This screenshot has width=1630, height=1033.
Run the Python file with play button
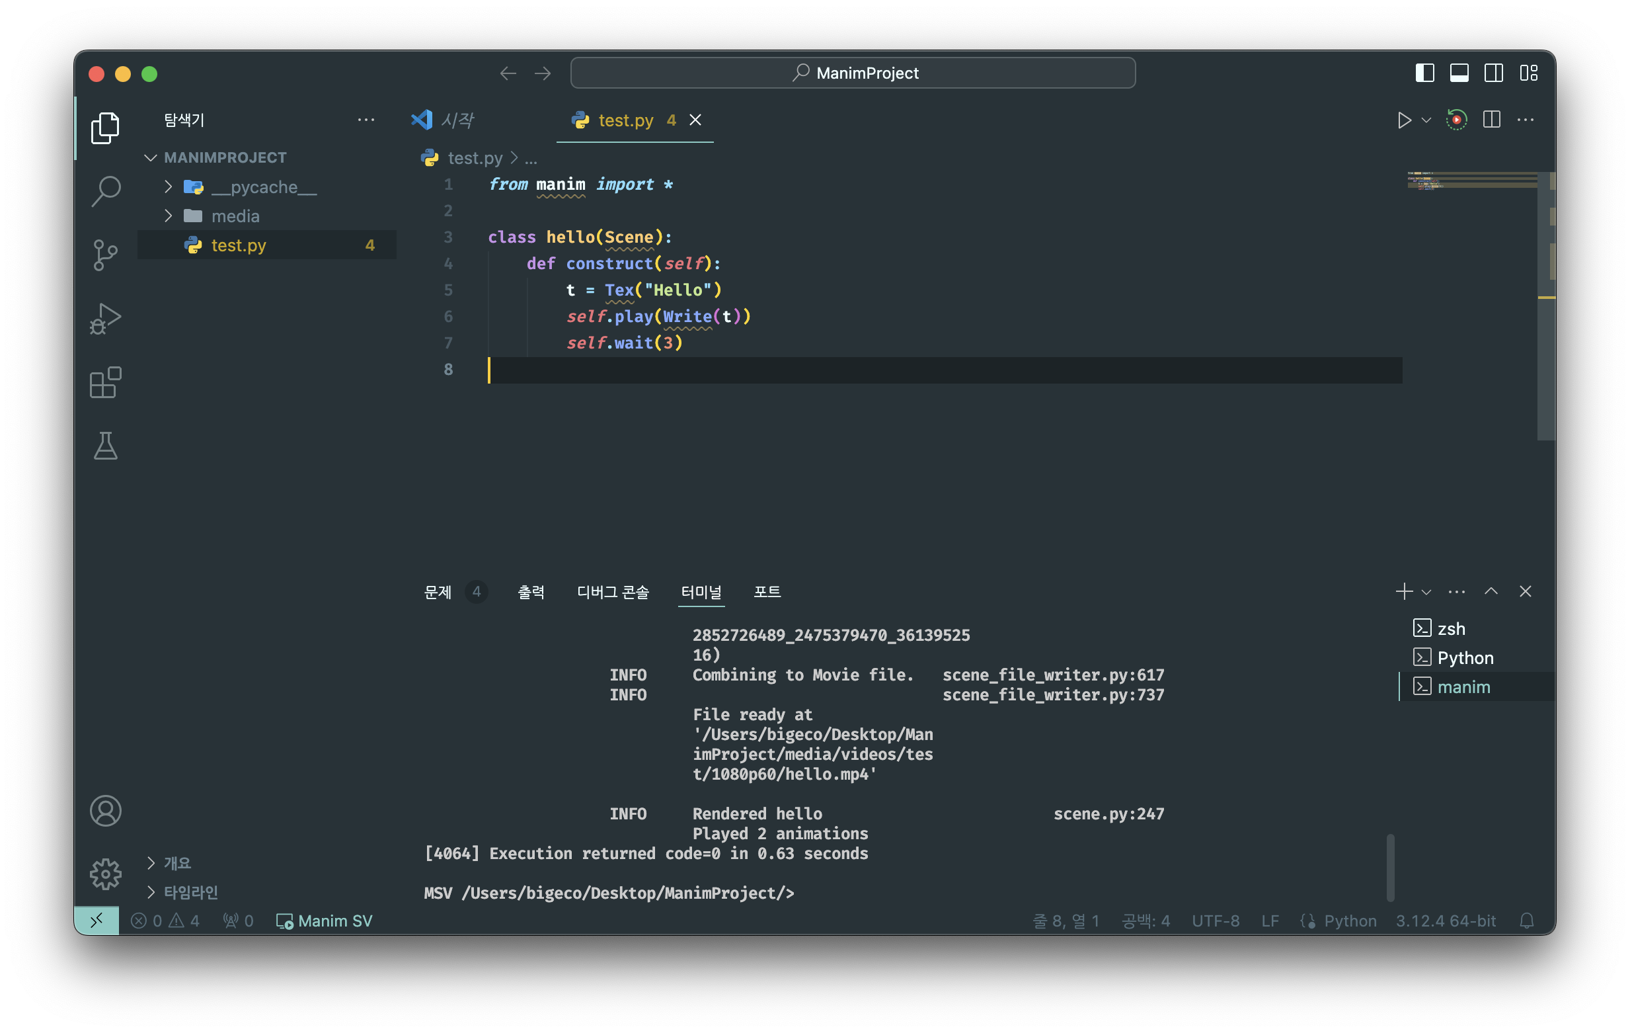pyautogui.click(x=1404, y=120)
